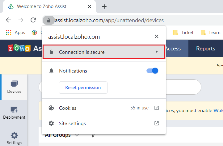The image size is (223, 146).
Task: Go back with the browser back arrow
Action: 9,20
